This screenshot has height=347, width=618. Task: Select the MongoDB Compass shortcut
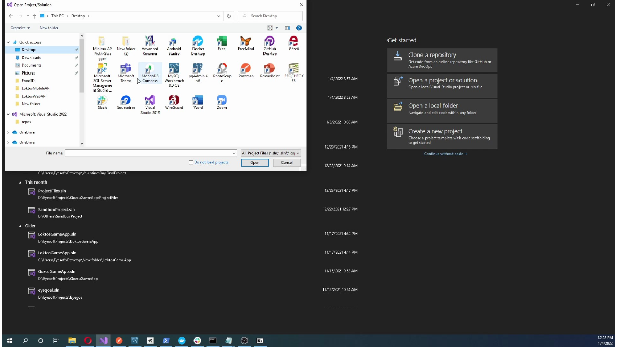coord(150,72)
